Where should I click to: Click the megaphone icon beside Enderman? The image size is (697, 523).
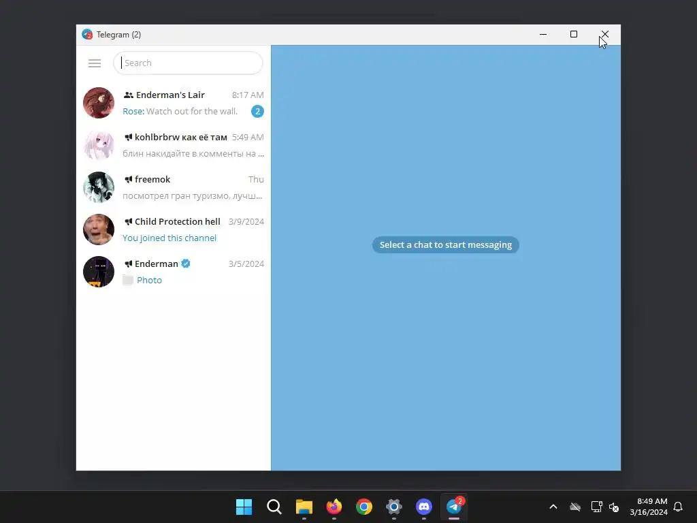(129, 264)
